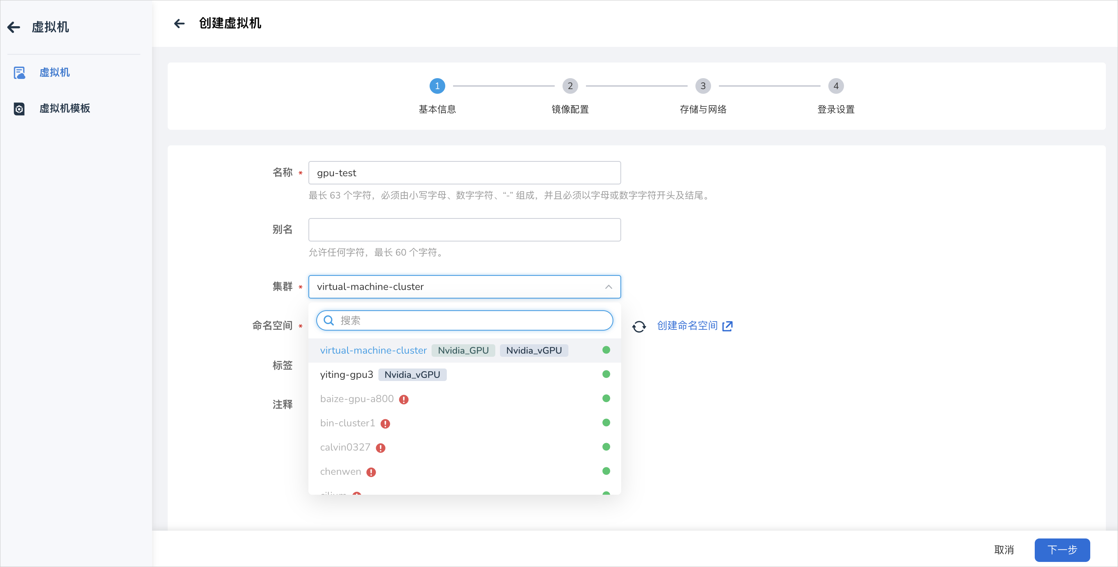The image size is (1118, 567).
Task: Click the chevron arrow of 集群 dropdown
Action: pos(609,287)
